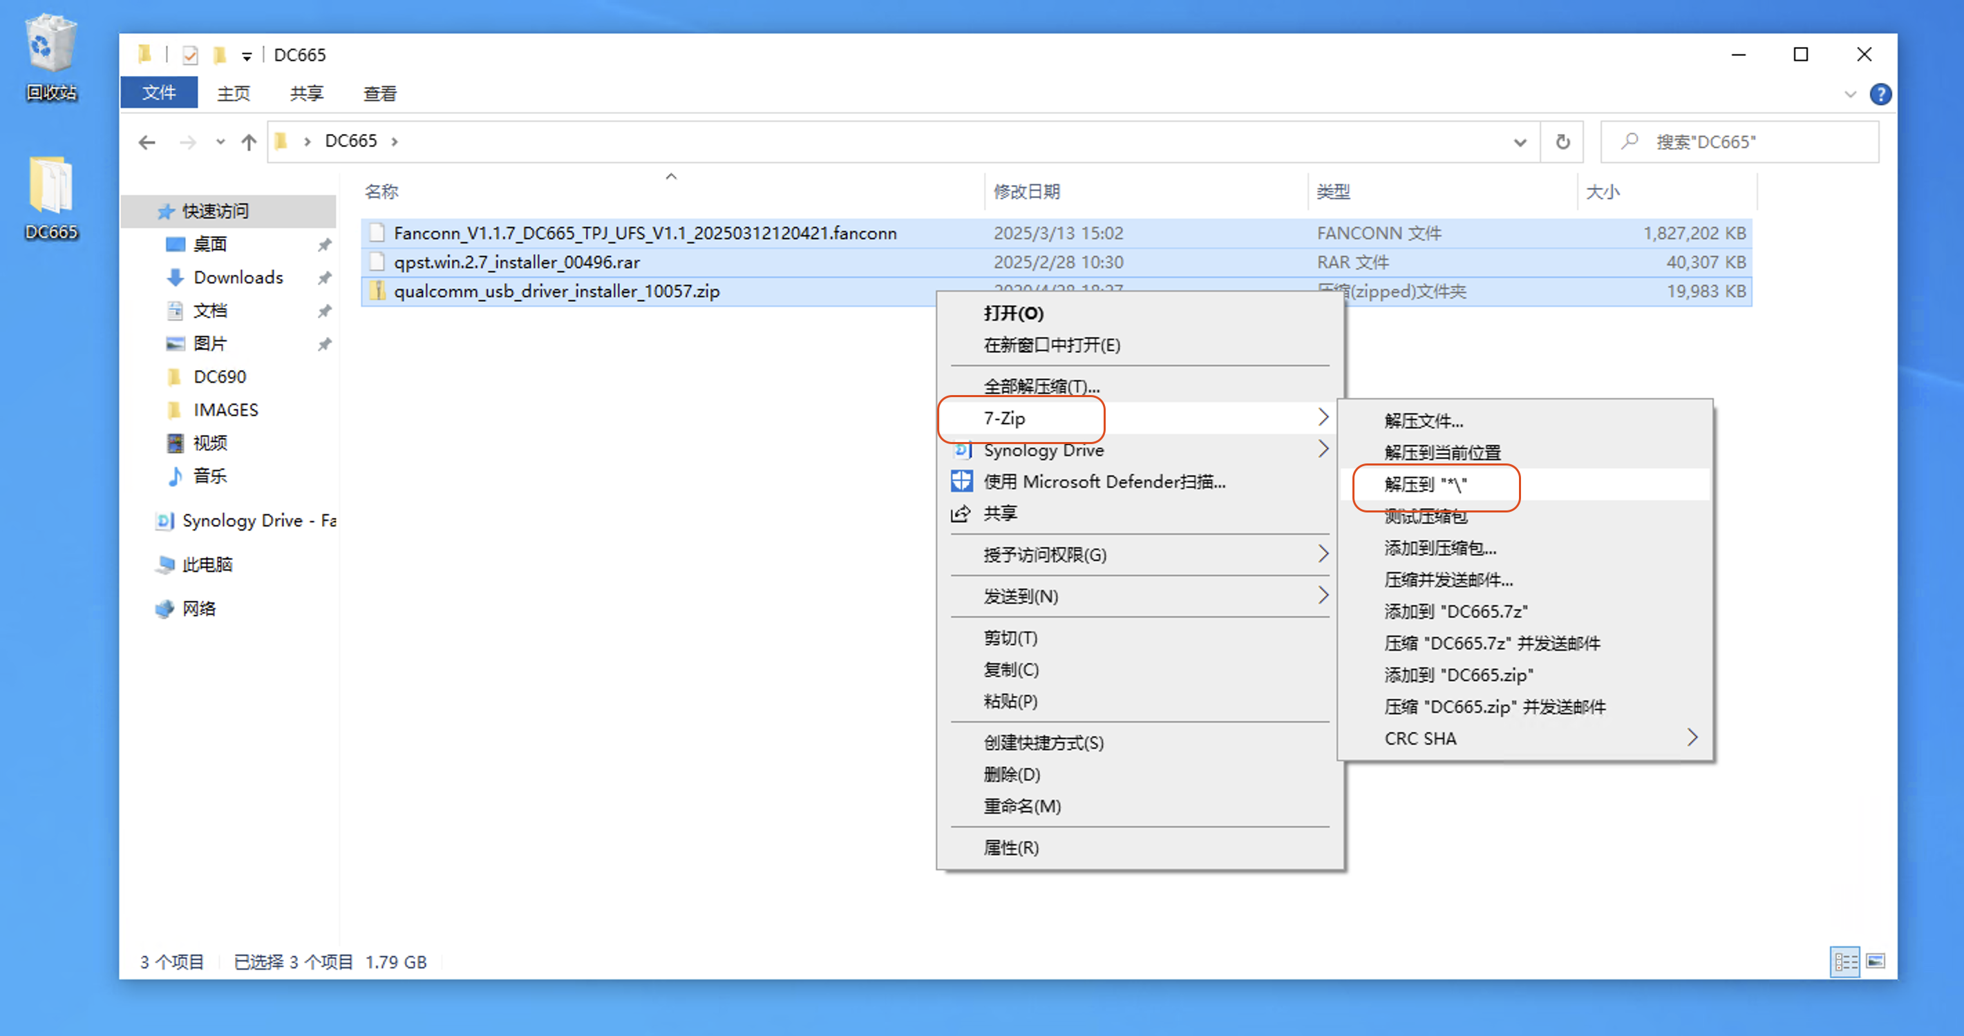
Task: Open 桌面 in navigation pane
Action: 210,244
